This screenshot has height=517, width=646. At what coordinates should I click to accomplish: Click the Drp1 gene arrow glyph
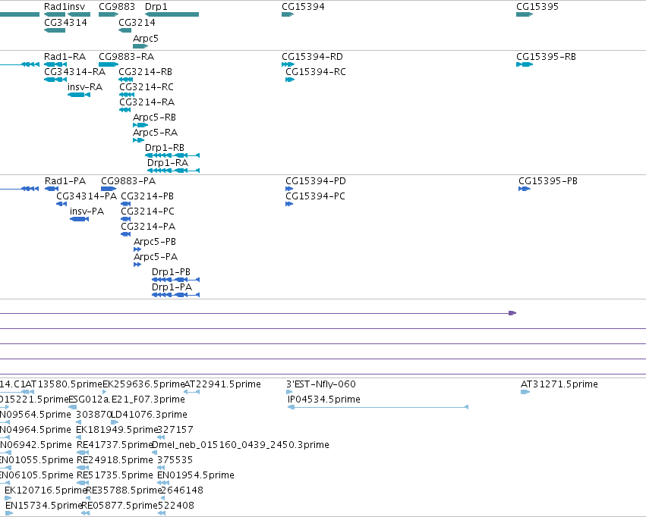[x=172, y=14]
